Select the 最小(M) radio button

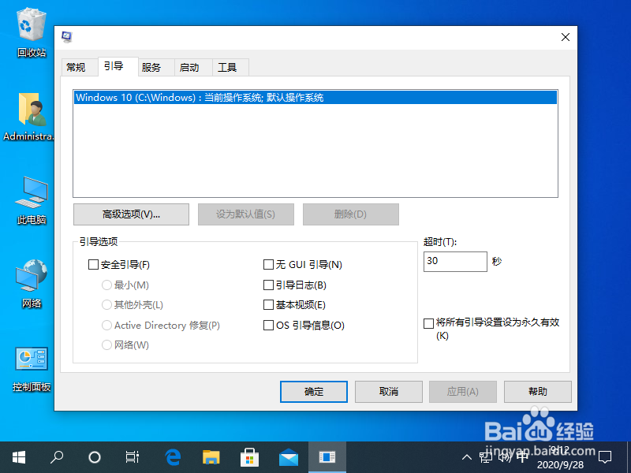106,285
